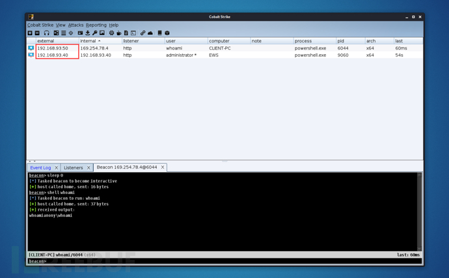
Task: Click the MS Office macro document icon
Action: click(x=126, y=33)
